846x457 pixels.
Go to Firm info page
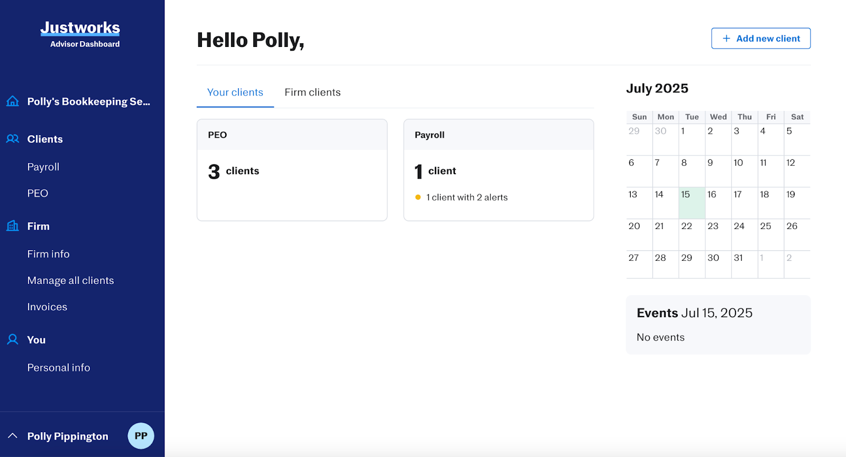[48, 254]
